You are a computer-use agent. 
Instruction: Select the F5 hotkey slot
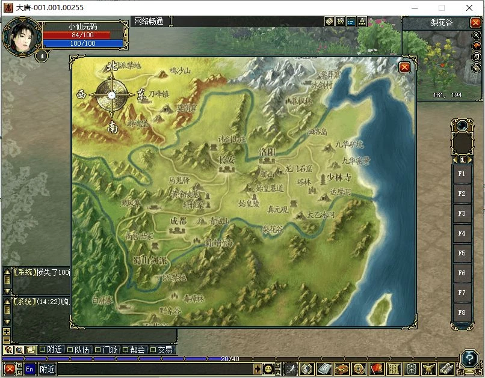point(462,253)
